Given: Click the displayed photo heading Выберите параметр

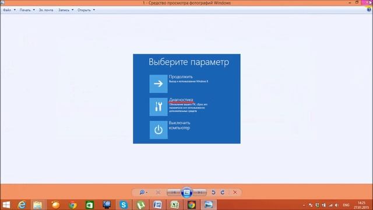Looking at the screenshot, I should click(189, 62).
